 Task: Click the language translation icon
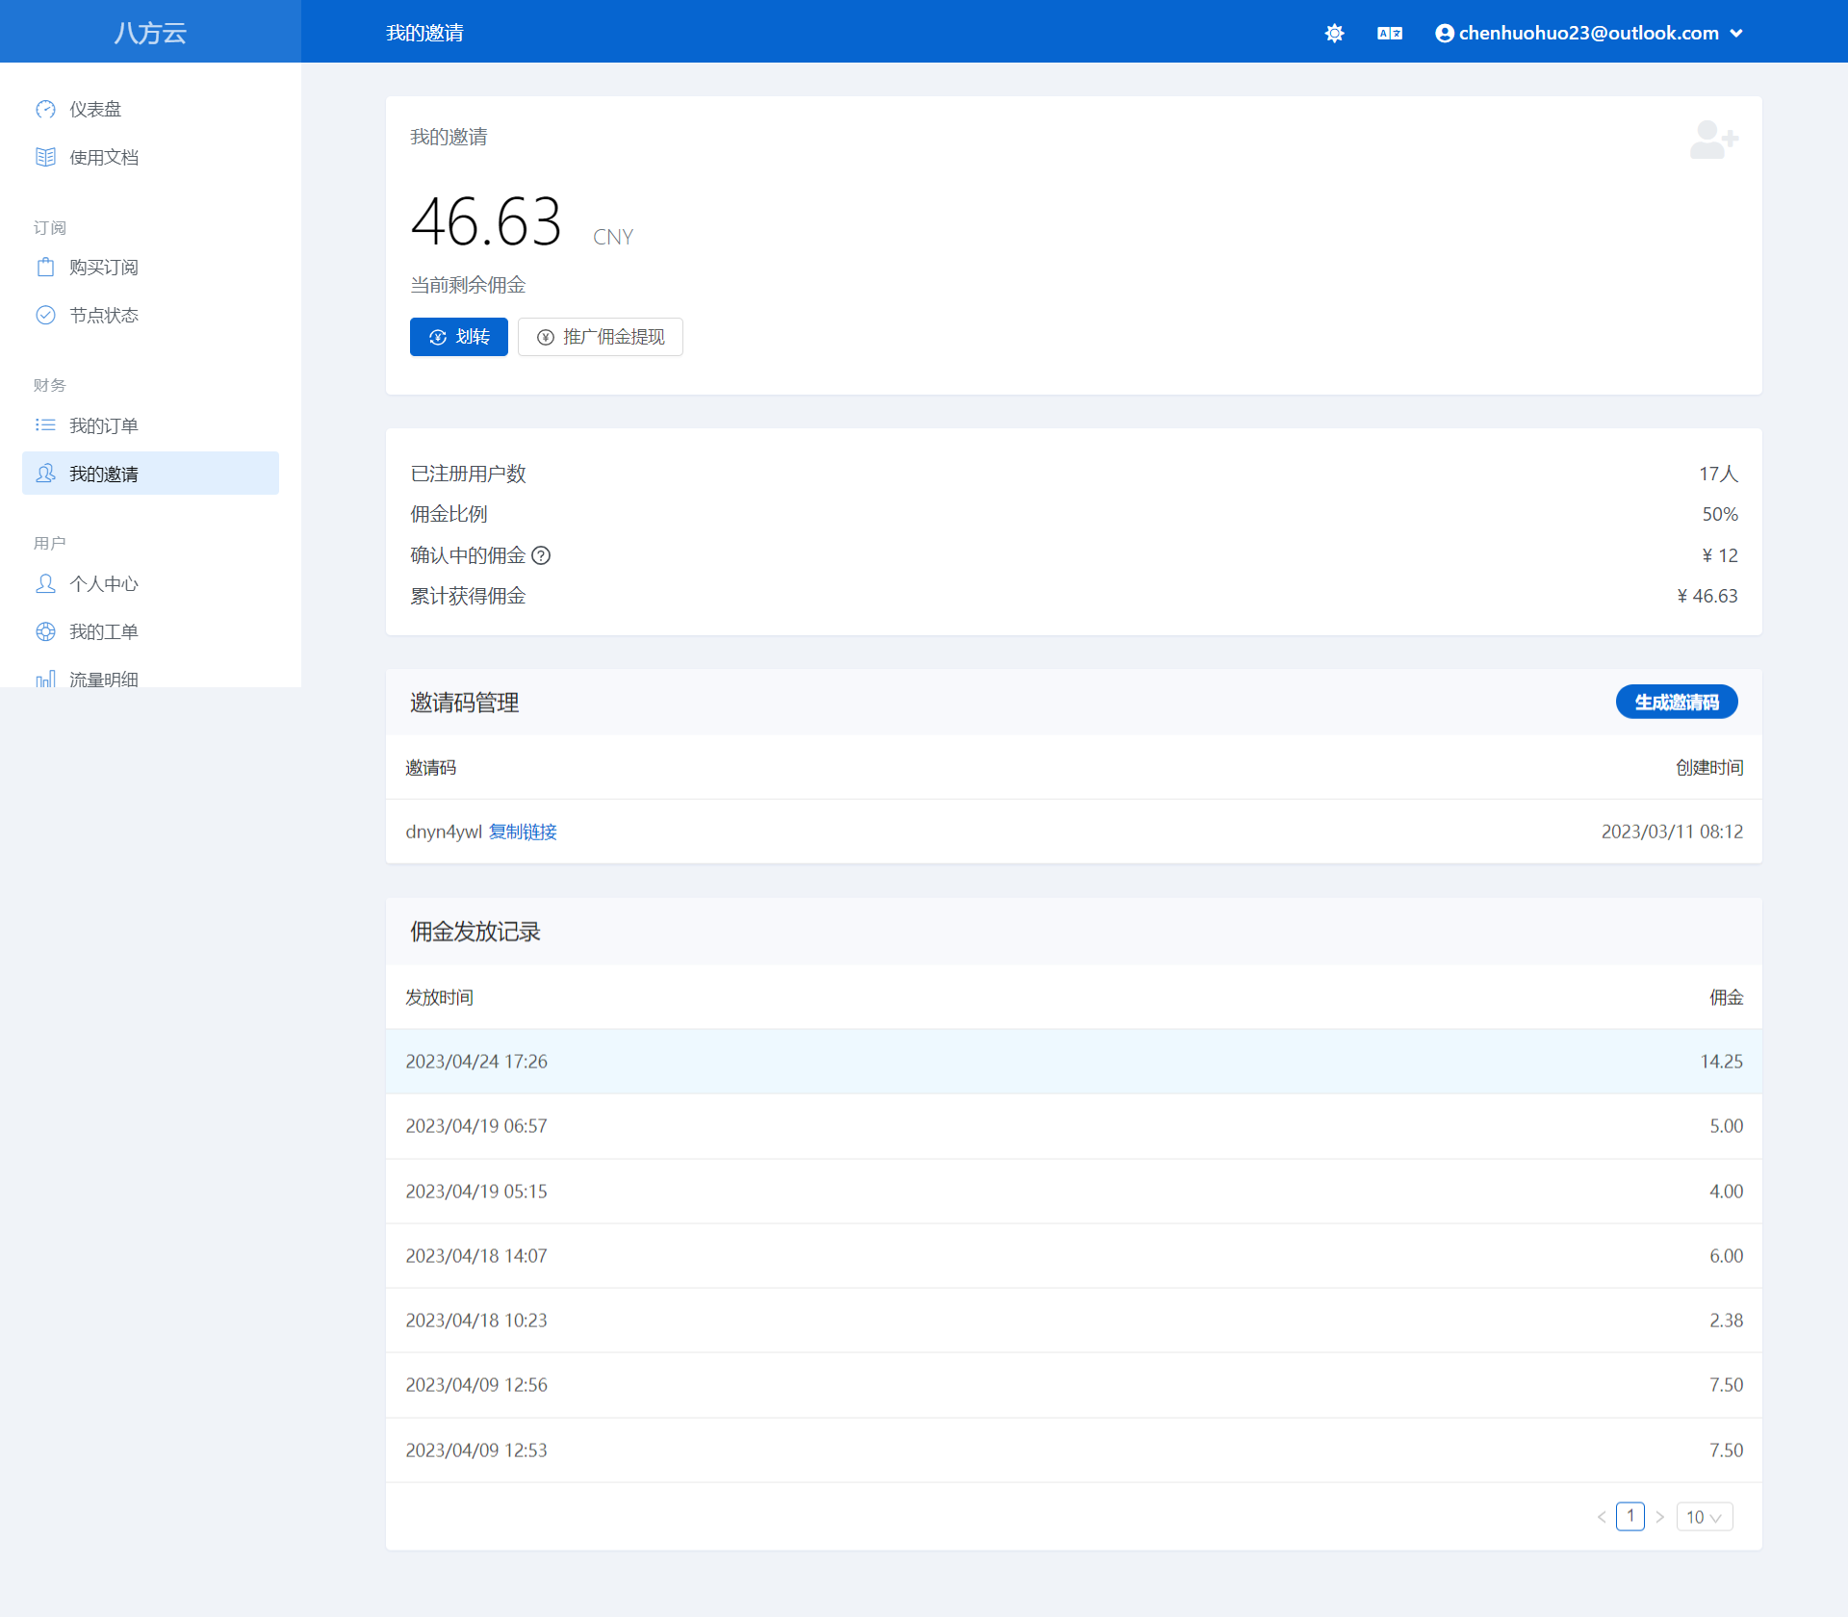(x=1389, y=33)
